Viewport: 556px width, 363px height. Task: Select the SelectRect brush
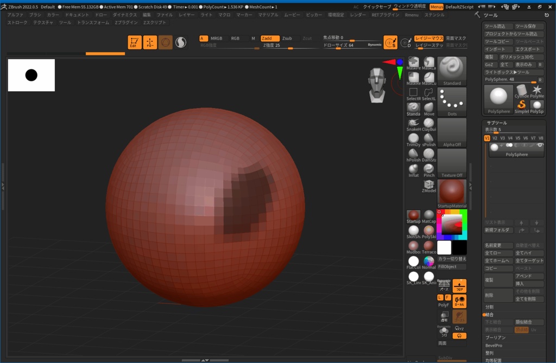(x=413, y=92)
